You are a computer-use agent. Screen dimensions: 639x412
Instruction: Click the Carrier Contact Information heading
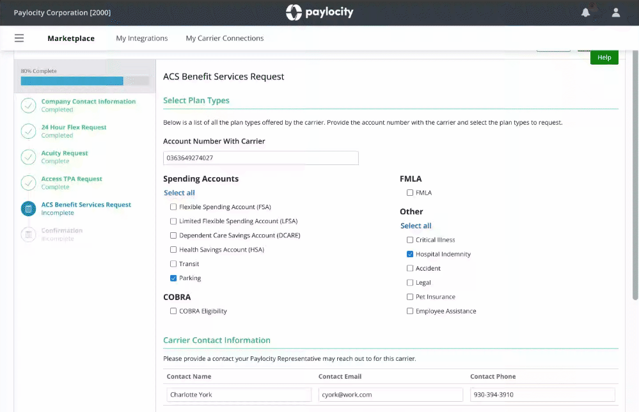(x=217, y=340)
